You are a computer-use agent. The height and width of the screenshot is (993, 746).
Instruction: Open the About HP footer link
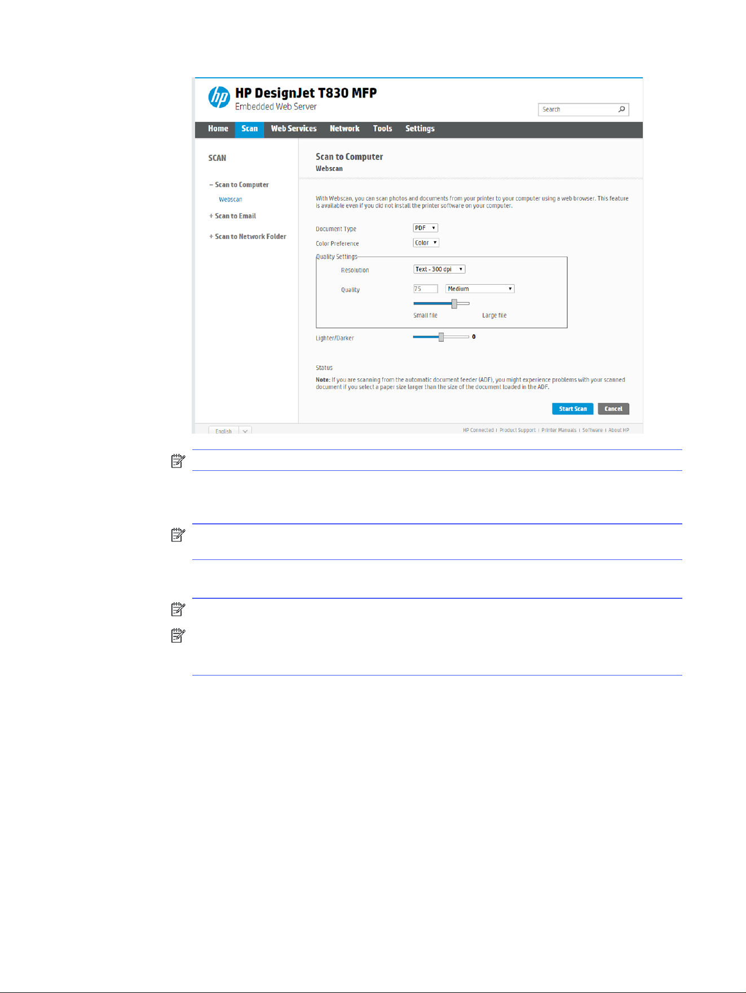[x=619, y=430]
